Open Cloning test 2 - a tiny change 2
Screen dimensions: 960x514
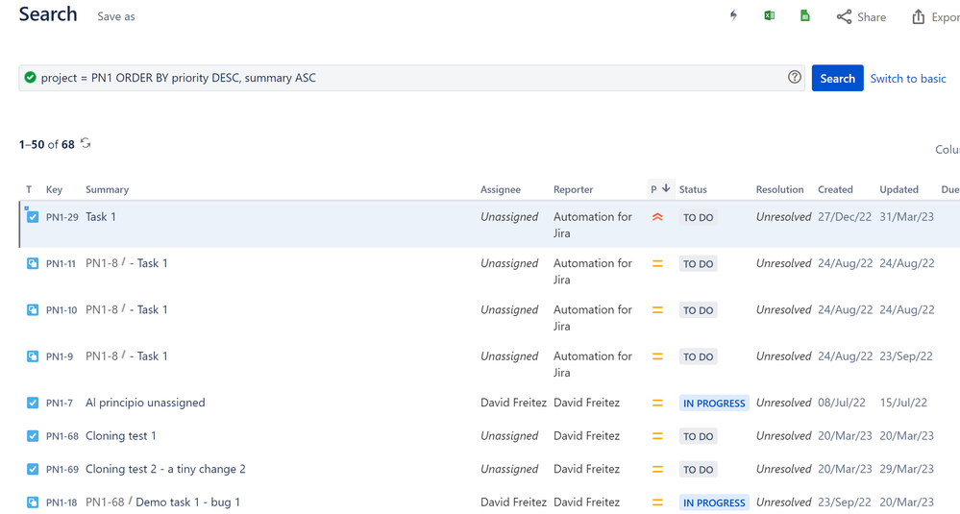click(x=165, y=469)
